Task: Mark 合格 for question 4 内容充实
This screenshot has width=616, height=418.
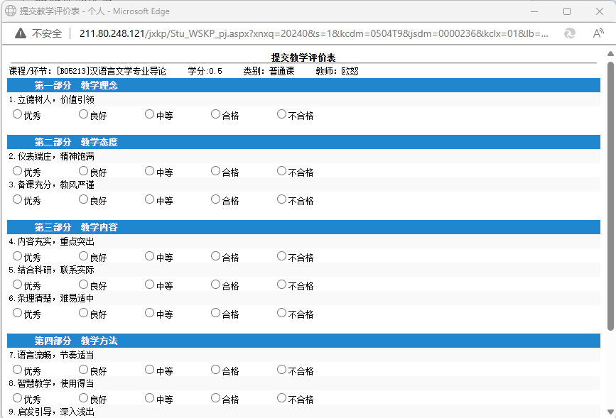Action: click(215, 256)
